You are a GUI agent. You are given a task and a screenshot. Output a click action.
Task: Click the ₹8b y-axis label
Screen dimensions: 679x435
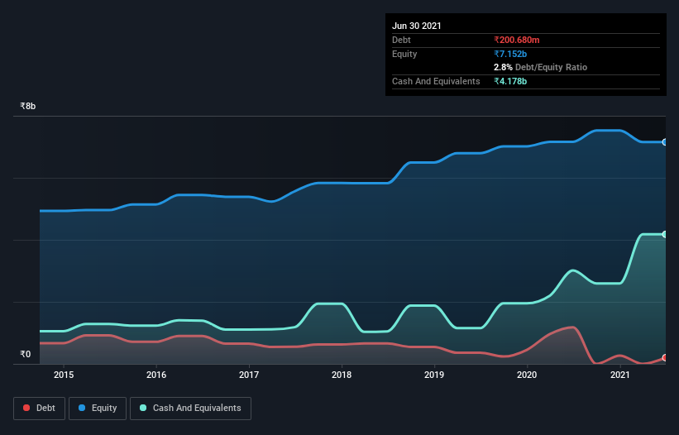coord(28,106)
